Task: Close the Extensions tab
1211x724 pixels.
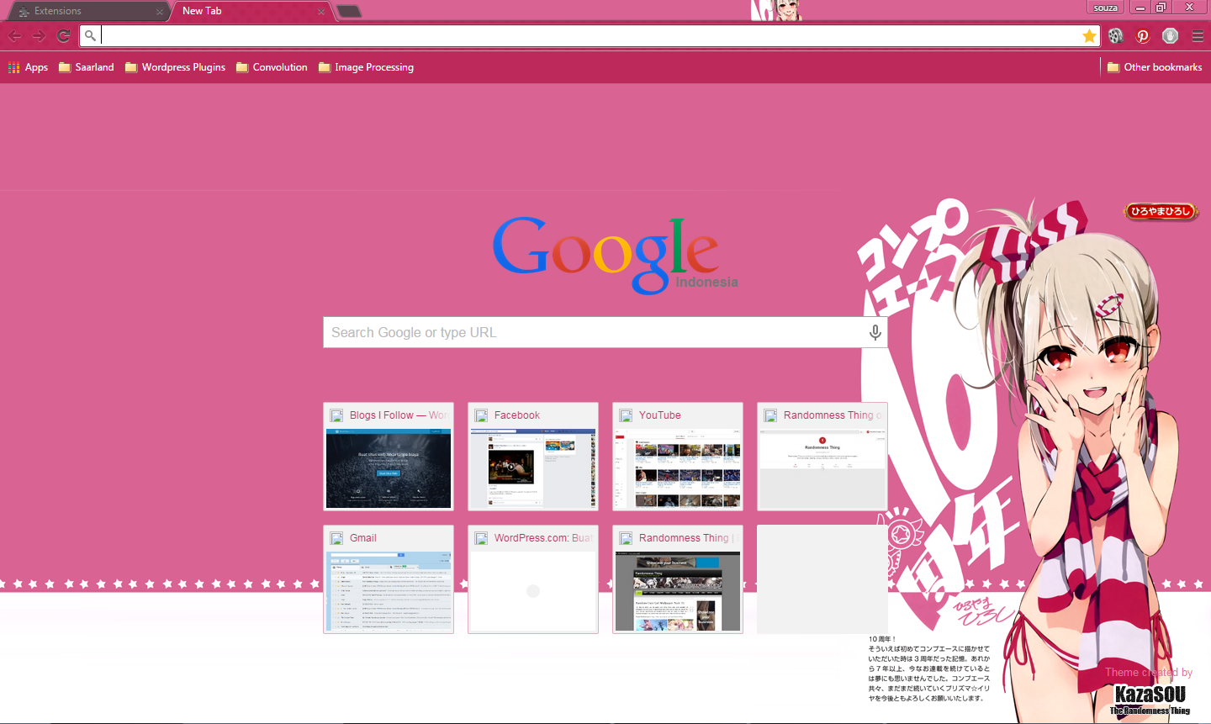Action: [160, 12]
